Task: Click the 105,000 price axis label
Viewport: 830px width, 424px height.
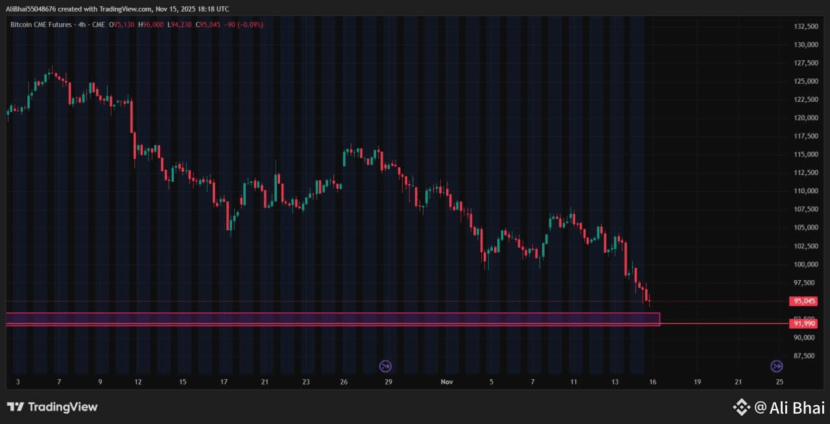Action: 805,228
